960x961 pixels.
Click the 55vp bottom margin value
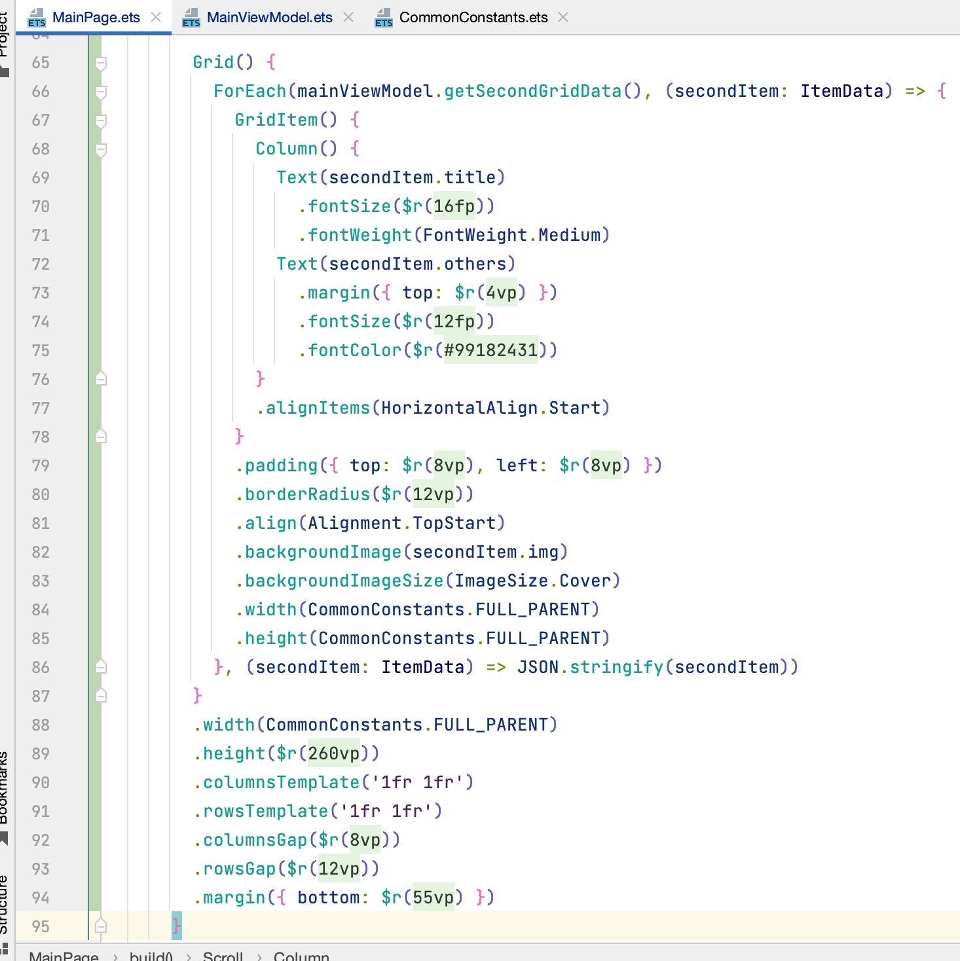pos(434,898)
